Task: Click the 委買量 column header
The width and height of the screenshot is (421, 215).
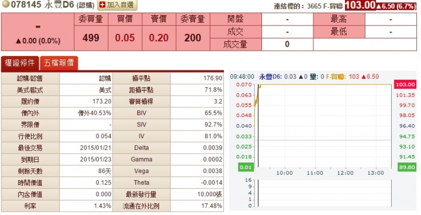Action: [x=91, y=19]
